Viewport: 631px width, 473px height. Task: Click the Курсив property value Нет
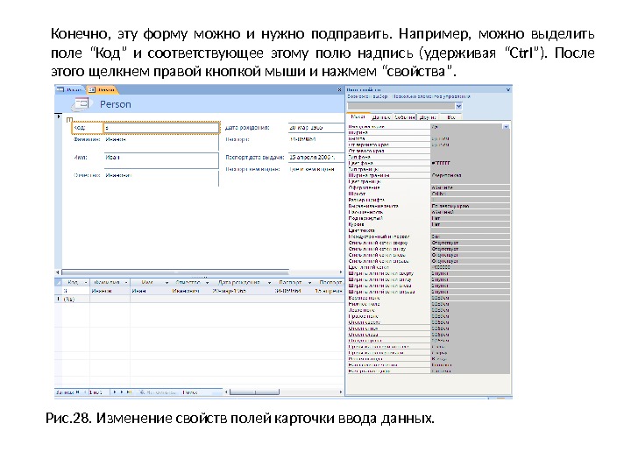pos(470,224)
